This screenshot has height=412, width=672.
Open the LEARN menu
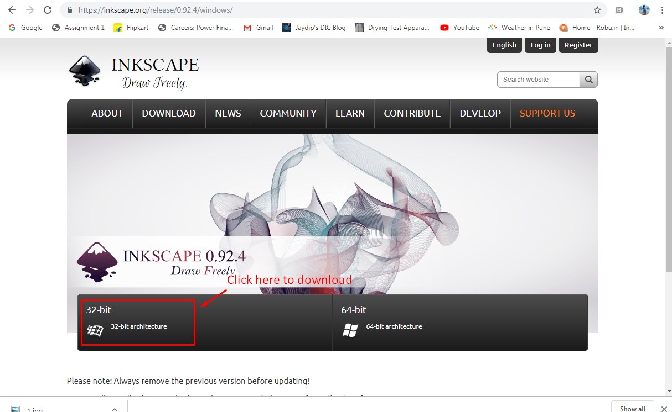tap(350, 113)
